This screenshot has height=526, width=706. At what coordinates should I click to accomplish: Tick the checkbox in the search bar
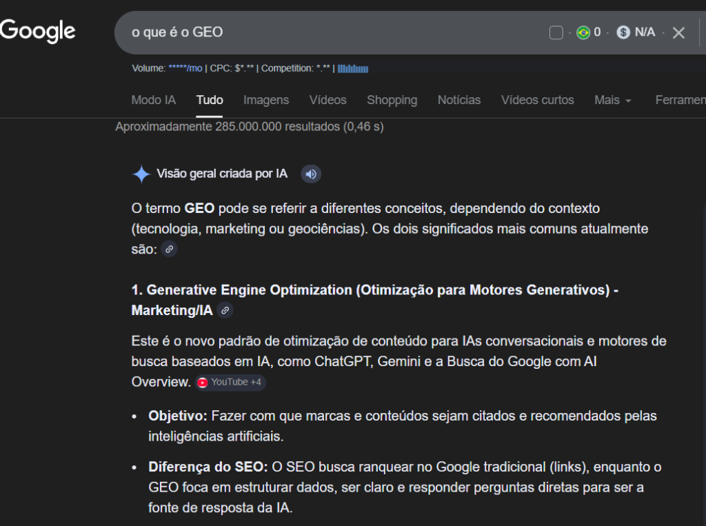[x=556, y=32]
